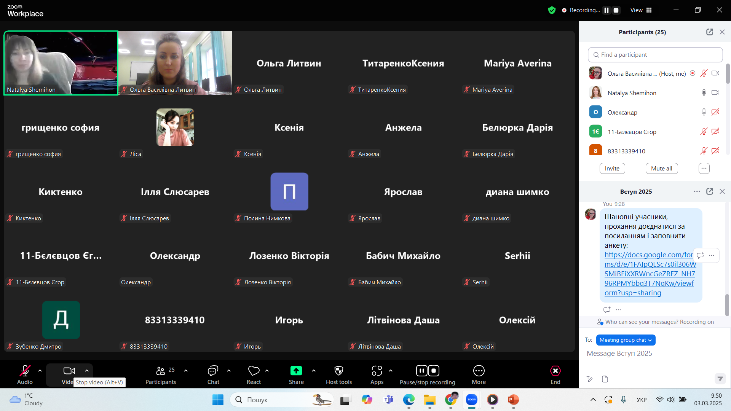Open chat text formatting icon

(590, 379)
